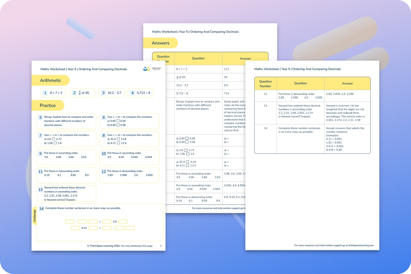
Task: Select question badge 1 beside 8 × 7 × 2
Action: 45,93
